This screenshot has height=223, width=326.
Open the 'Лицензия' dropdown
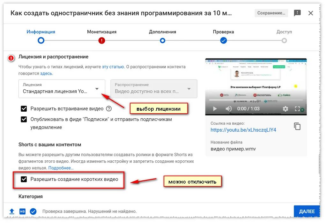(x=62, y=89)
